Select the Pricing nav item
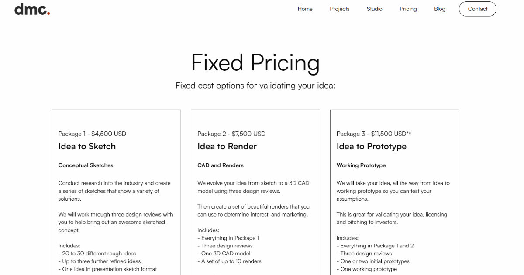This screenshot has height=275, width=524. [x=408, y=9]
